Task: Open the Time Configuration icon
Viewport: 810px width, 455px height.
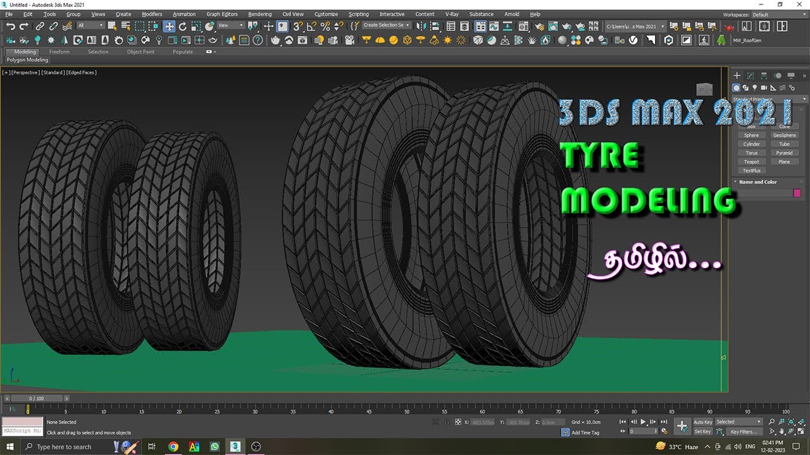Action: click(664, 431)
